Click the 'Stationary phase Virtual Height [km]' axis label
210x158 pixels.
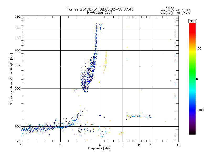pyautogui.click(x=12, y=79)
